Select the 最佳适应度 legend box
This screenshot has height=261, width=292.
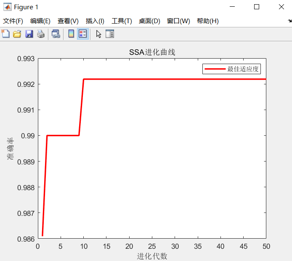pos(232,69)
